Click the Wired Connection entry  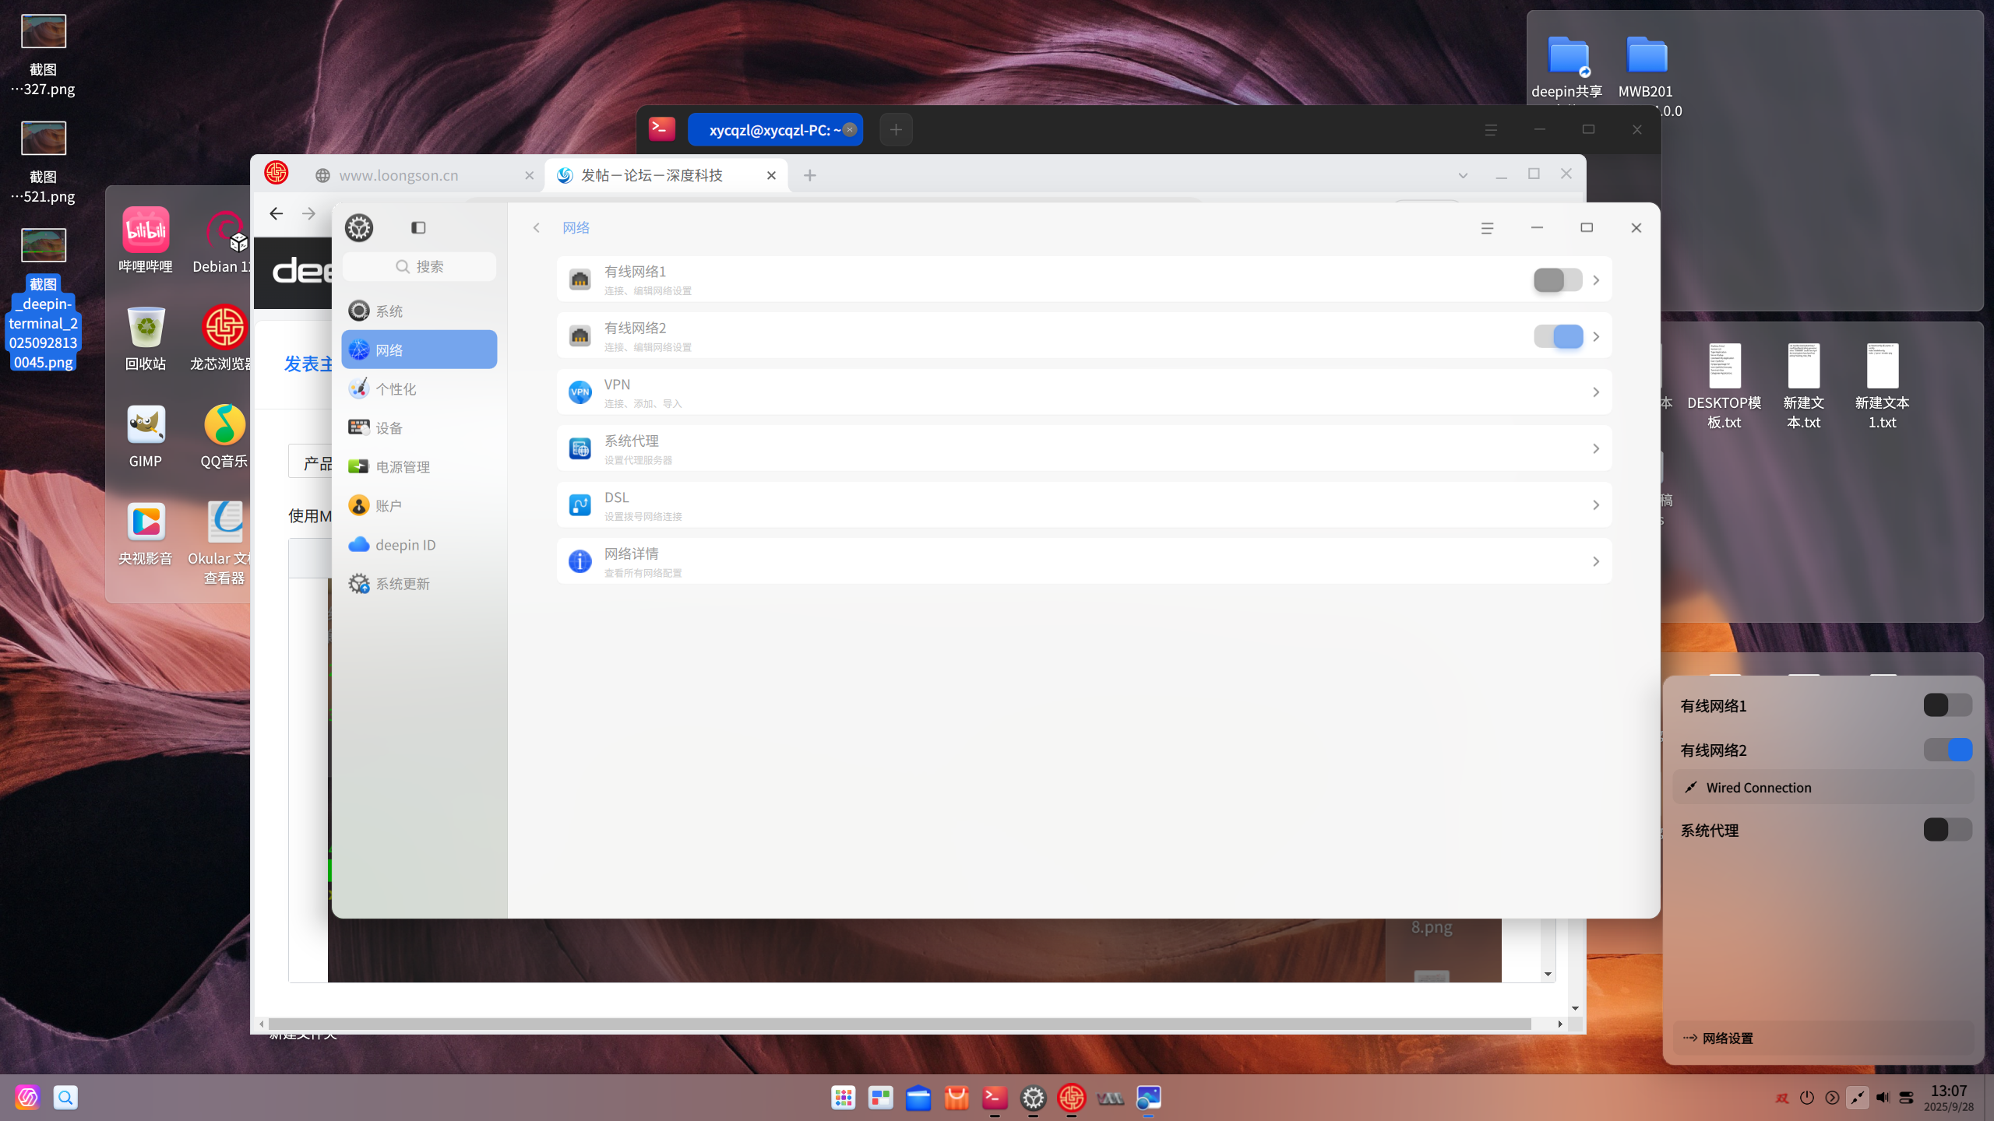(x=1823, y=787)
